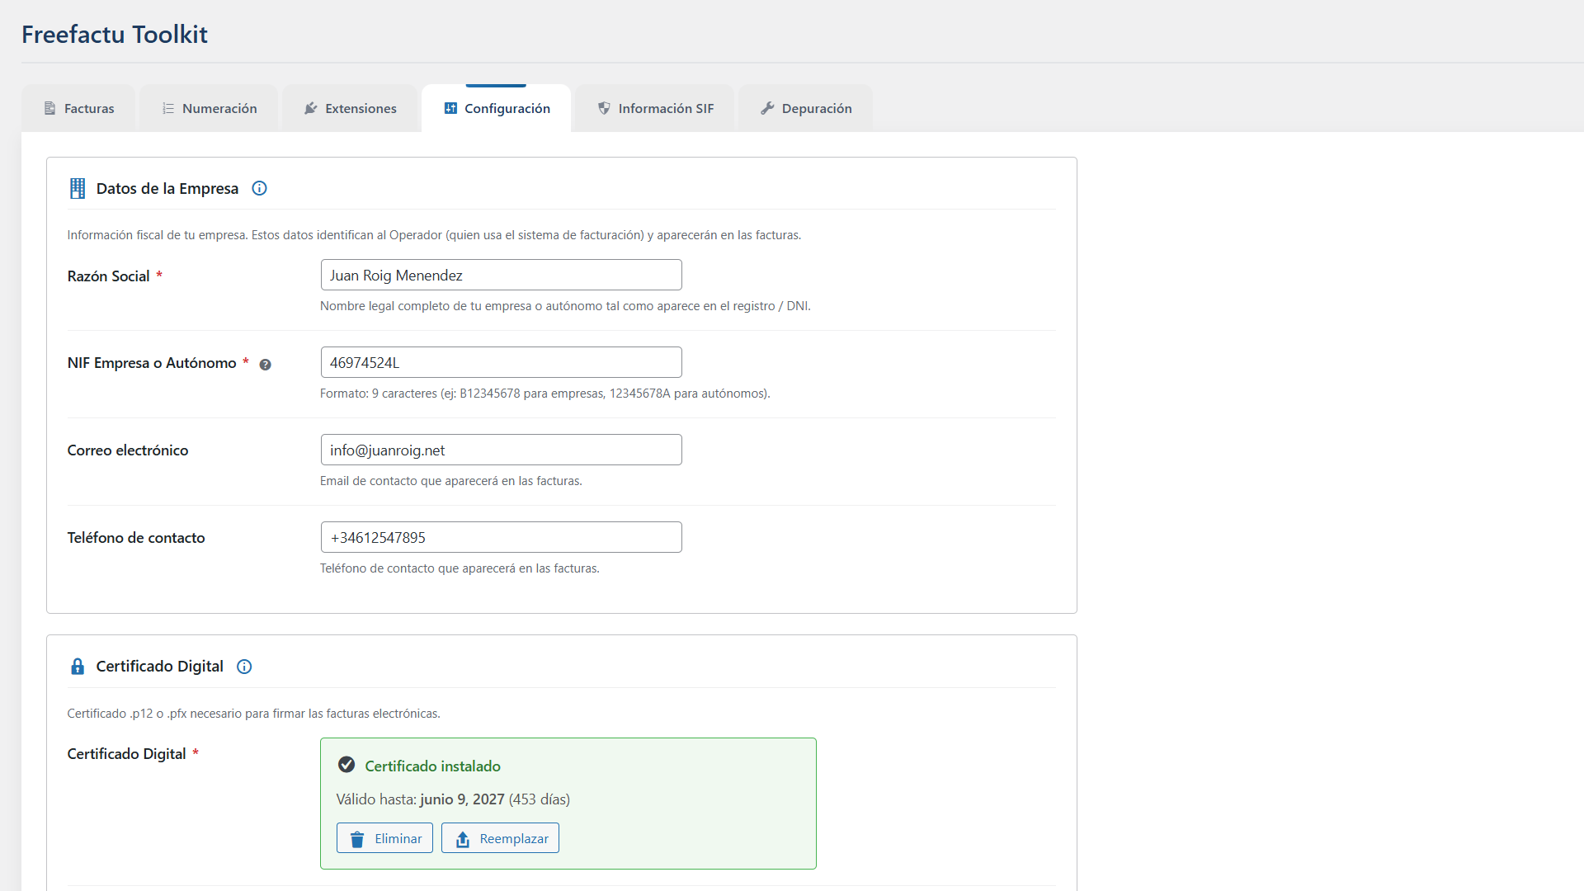Click the padlock icon beside Certificado Digital

[77, 667]
